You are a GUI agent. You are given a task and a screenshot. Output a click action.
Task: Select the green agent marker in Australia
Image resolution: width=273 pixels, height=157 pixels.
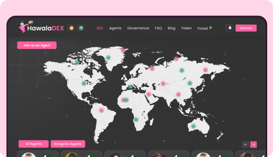click(x=194, y=126)
